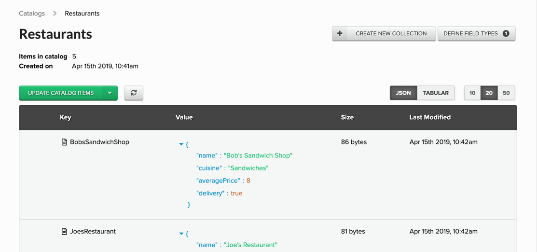The width and height of the screenshot is (537, 252).
Task: Click the notification badge on Define Field Types
Action: coord(506,33)
